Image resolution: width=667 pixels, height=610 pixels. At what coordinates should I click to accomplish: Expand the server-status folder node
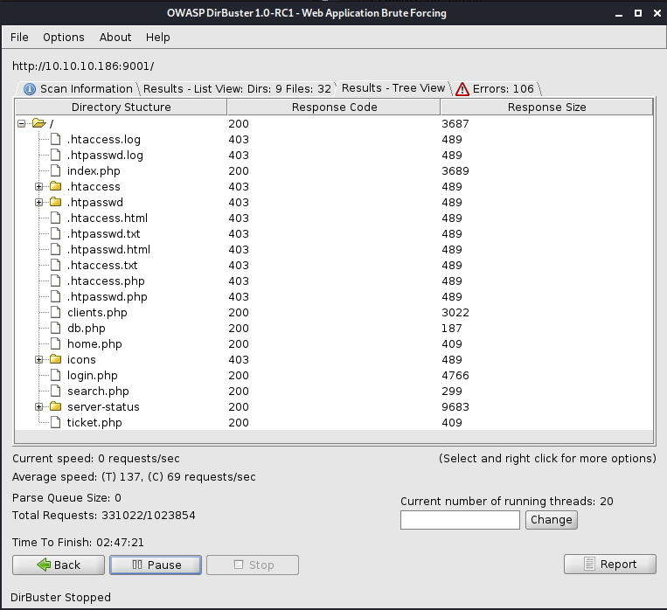[x=38, y=407]
